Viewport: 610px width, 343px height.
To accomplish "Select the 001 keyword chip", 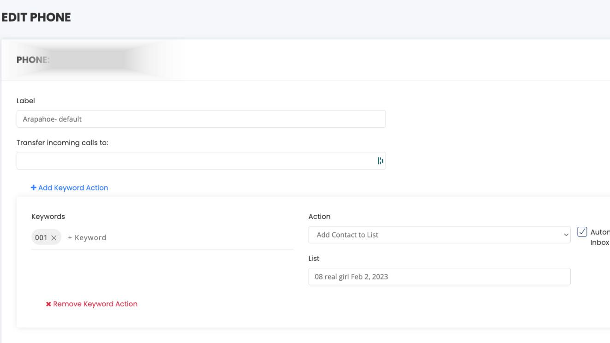I will pos(41,238).
